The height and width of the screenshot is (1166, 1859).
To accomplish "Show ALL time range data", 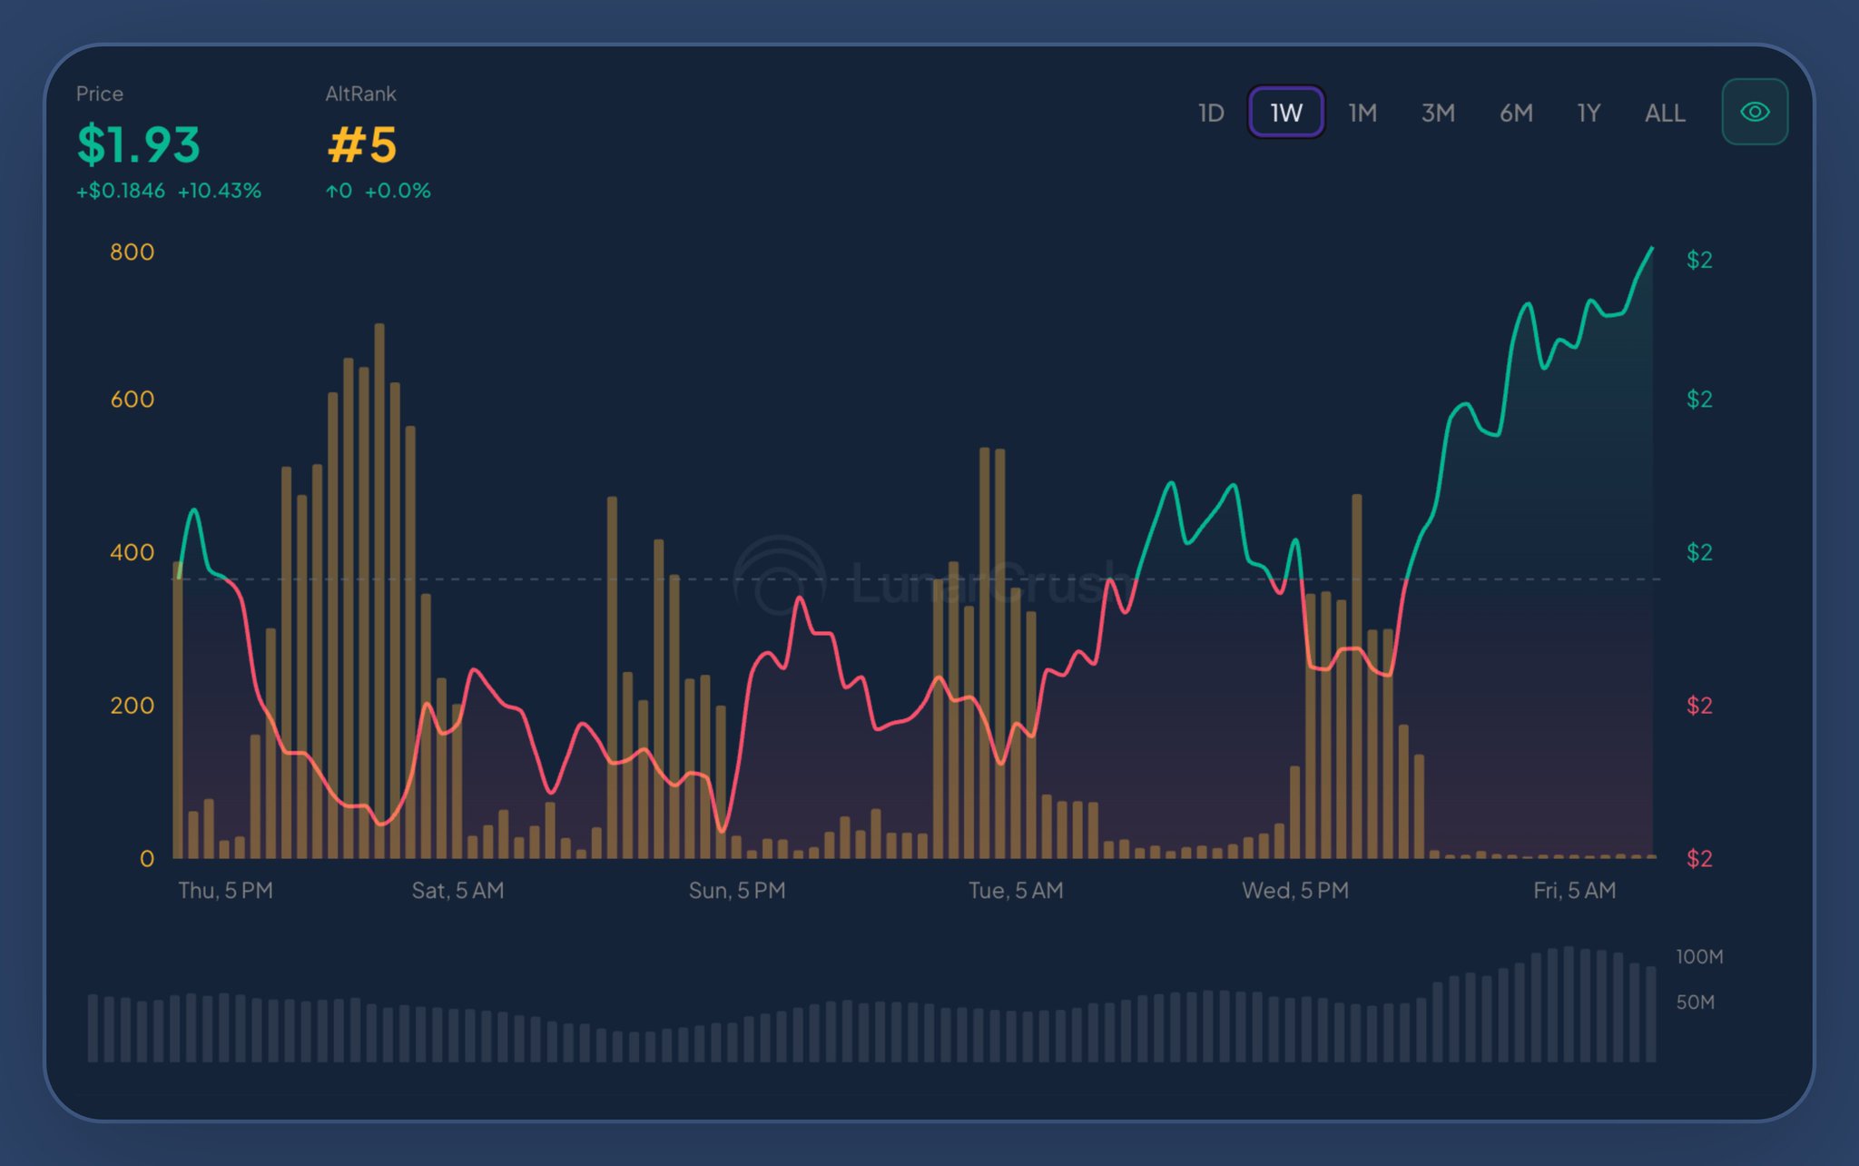I will [1665, 113].
